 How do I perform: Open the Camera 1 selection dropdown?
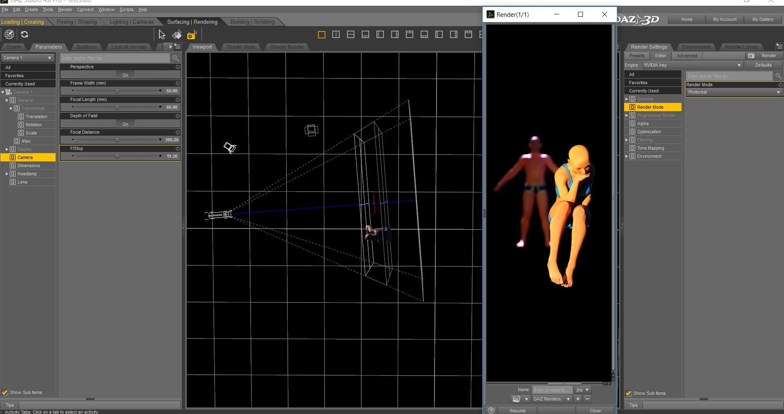[x=28, y=58]
